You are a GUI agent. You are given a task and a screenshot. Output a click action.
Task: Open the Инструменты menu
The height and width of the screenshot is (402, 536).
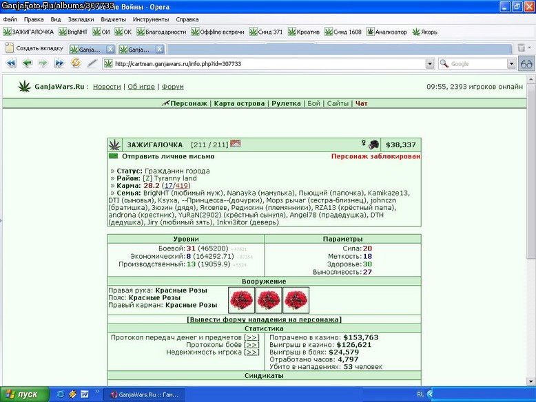click(151, 19)
